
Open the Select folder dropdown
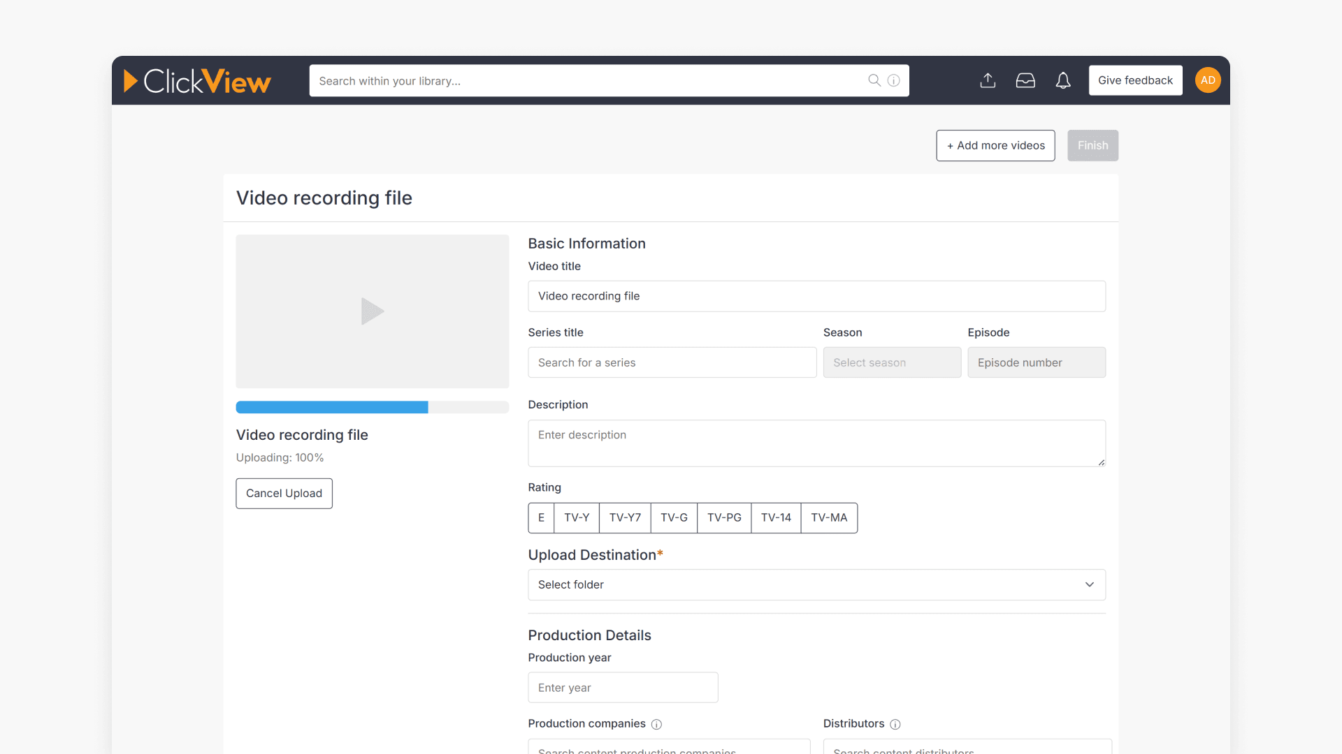pyautogui.click(x=816, y=584)
